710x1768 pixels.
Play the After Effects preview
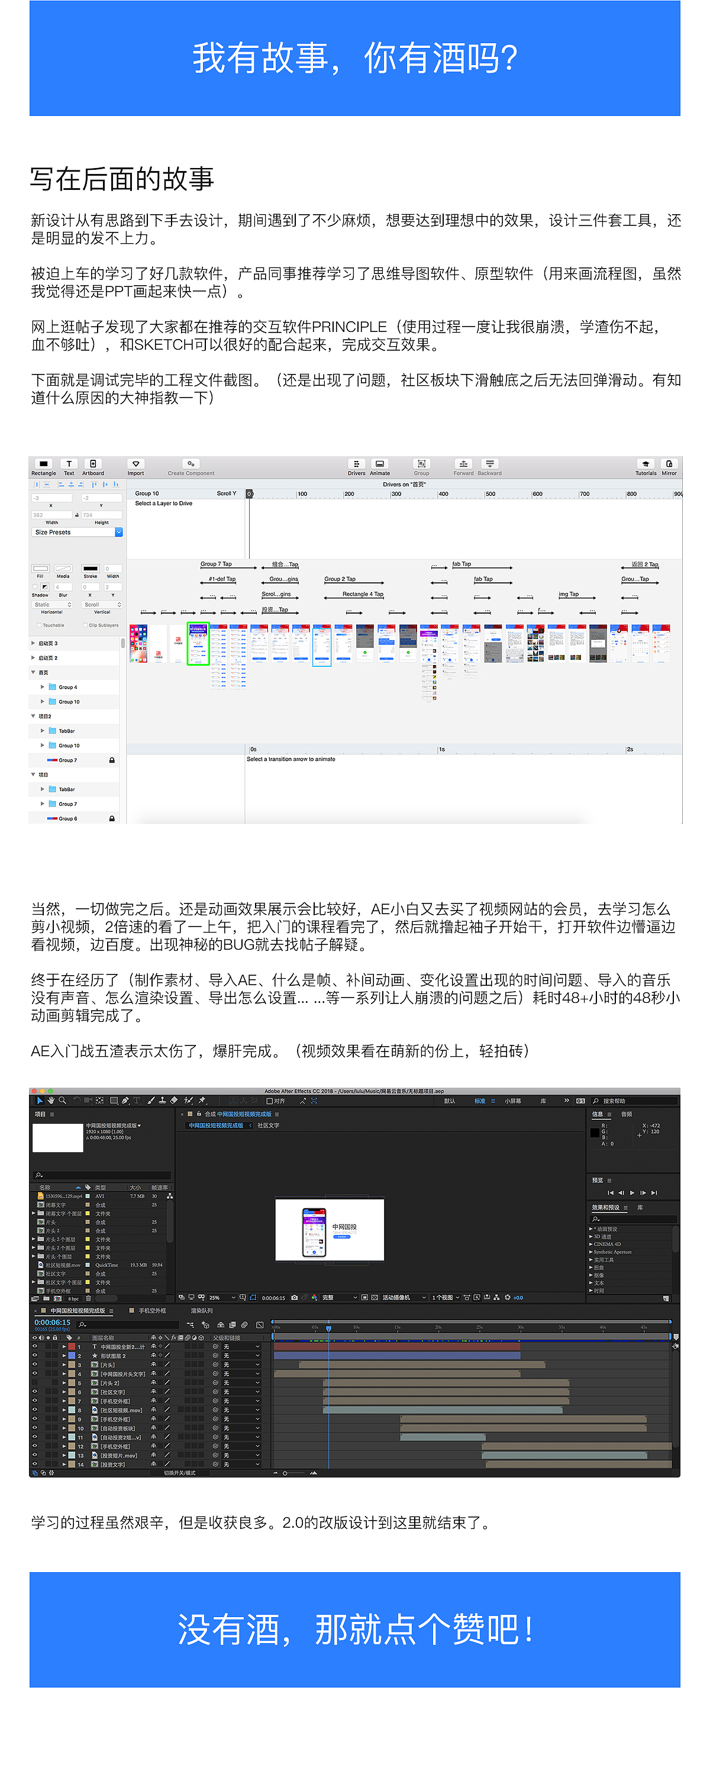click(632, 1193)
